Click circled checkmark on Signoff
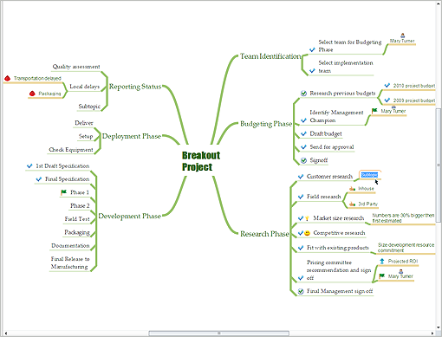Viewport: 442px width, 337px height. tap(303, 160)
